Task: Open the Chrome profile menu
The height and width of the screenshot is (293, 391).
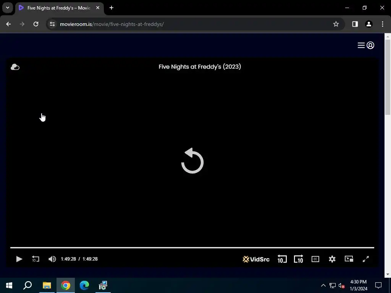Action: (x=369, y=24)
